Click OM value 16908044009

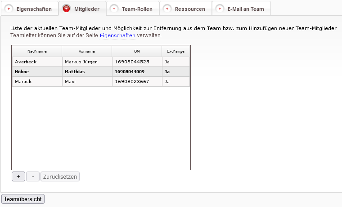[x=137, y=71]
